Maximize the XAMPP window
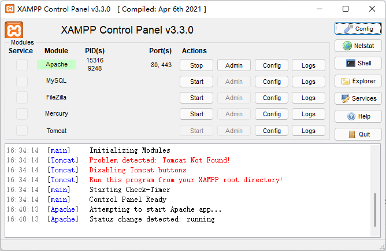Viewport: 386px width, 251px height. tap(346, 9)
